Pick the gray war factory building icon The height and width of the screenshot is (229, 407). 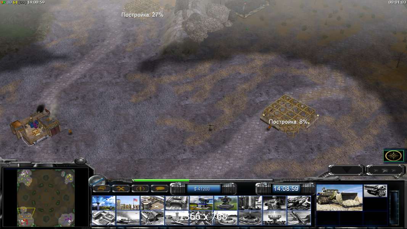coord(177,203)
